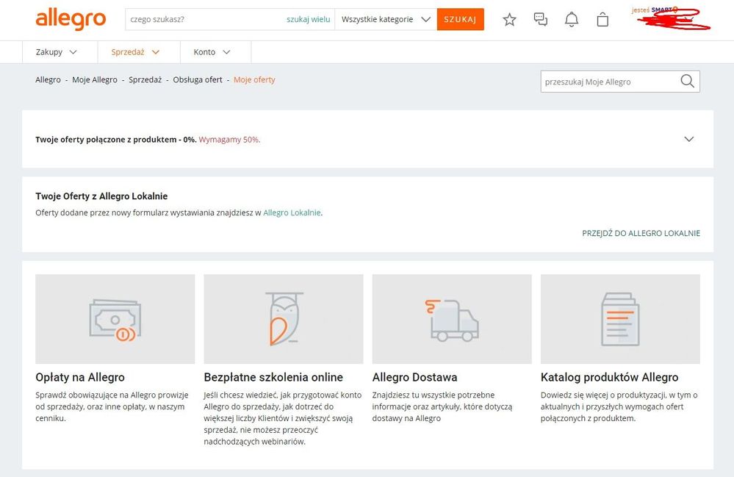Go to Allegro breadcrumb

pos(48,79)
